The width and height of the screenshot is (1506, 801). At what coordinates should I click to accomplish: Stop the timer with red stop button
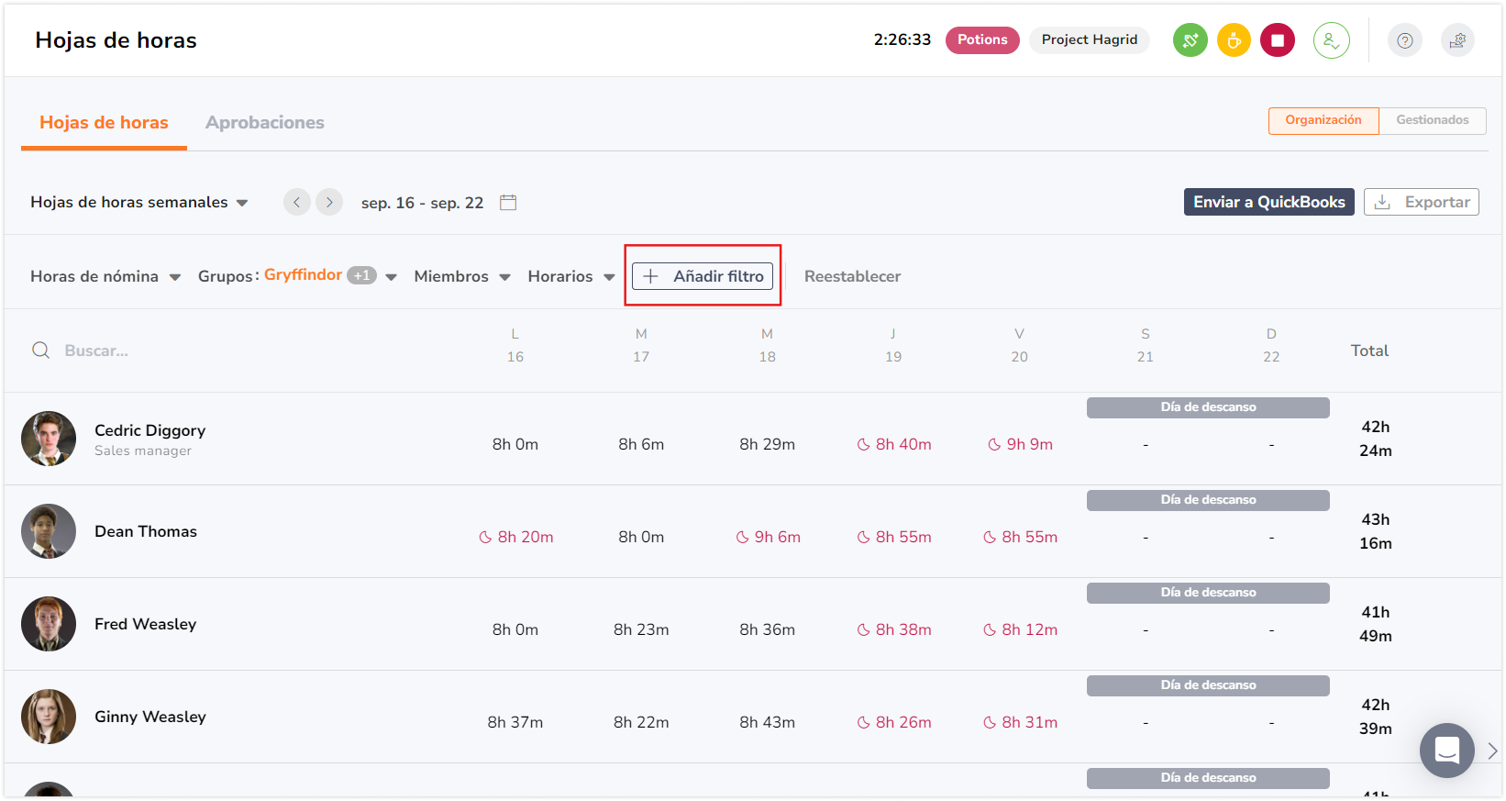click(1278, 40)
